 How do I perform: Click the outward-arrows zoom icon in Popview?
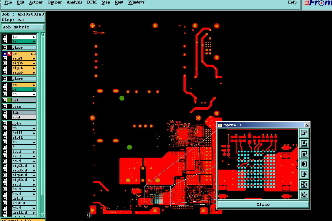pos(304,195)
